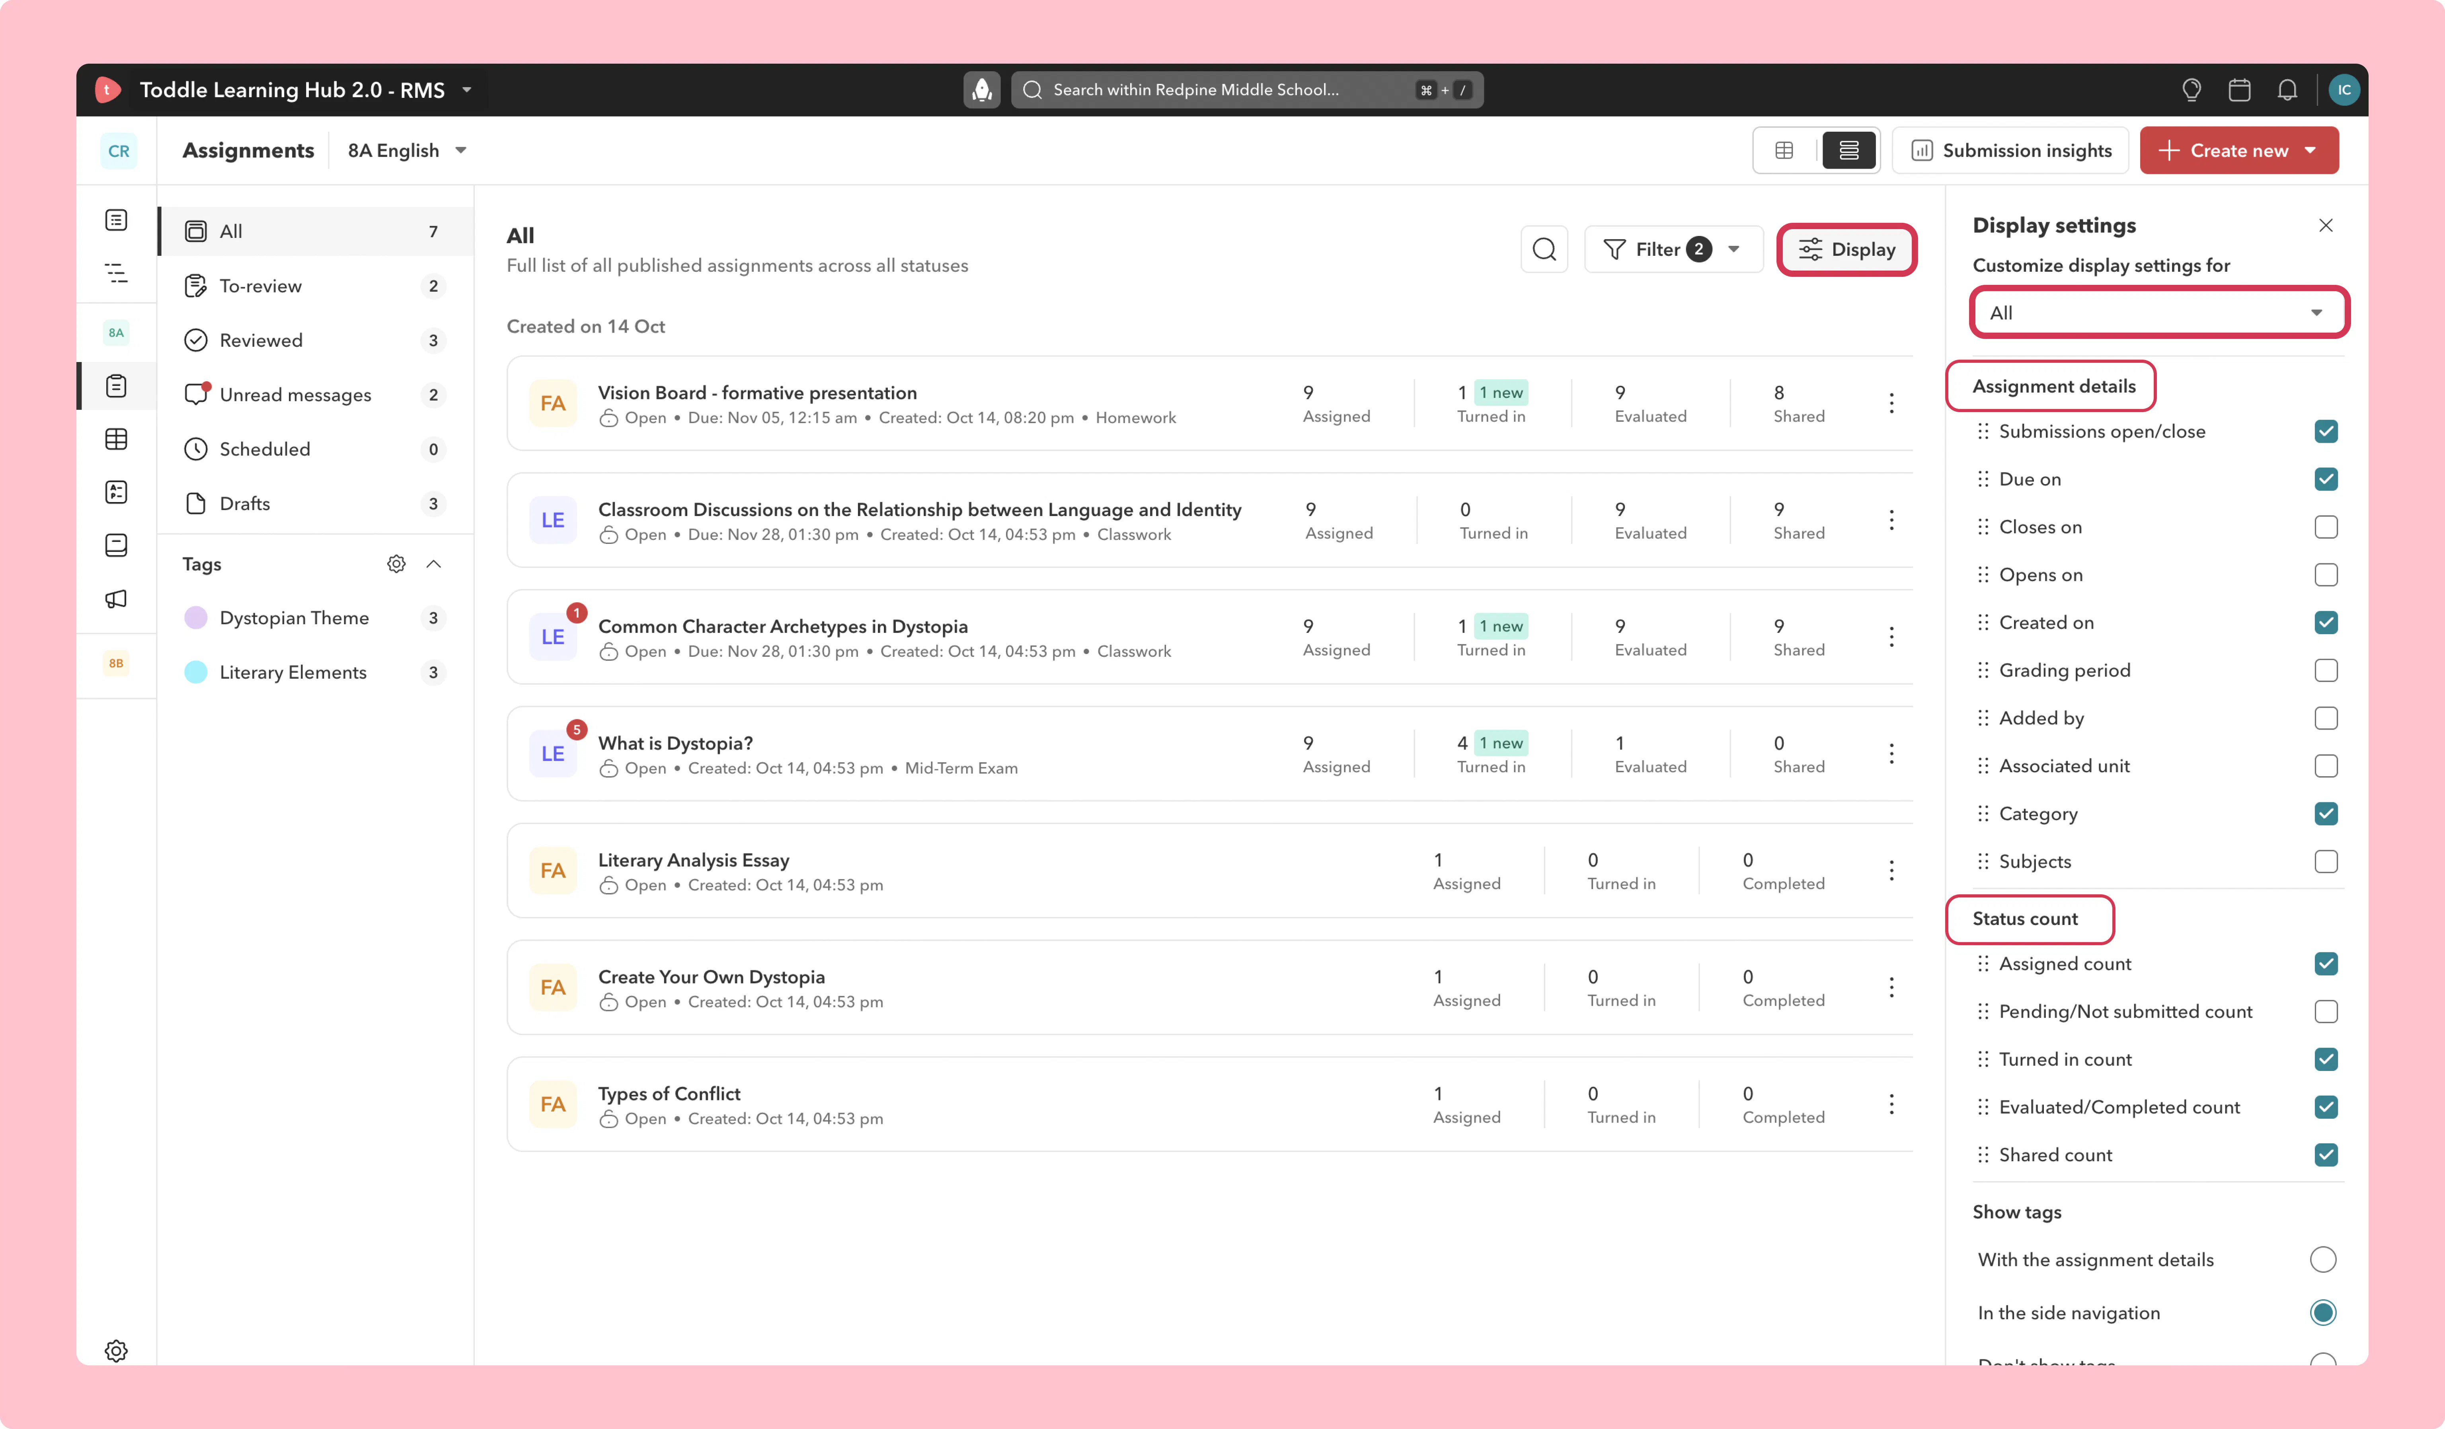Enable the Associated unit checkbox
The image size is (2445, 1429).
(2326, 766)
